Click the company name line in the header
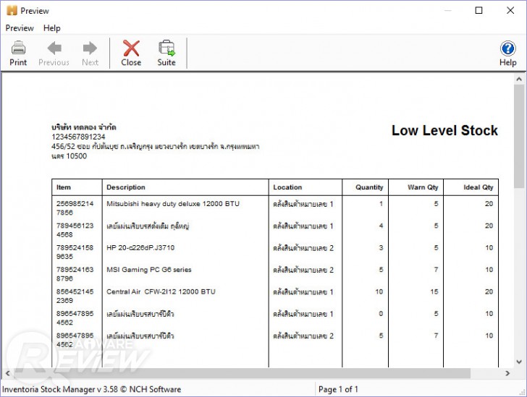 [x=84, y=127]
